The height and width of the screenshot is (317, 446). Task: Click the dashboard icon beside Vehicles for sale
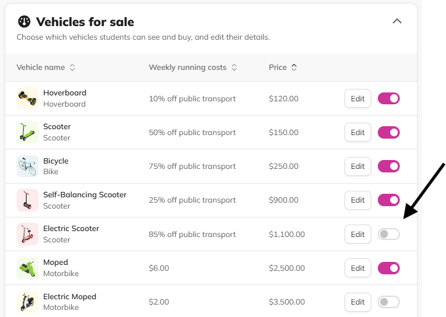(x=24, y=21)
